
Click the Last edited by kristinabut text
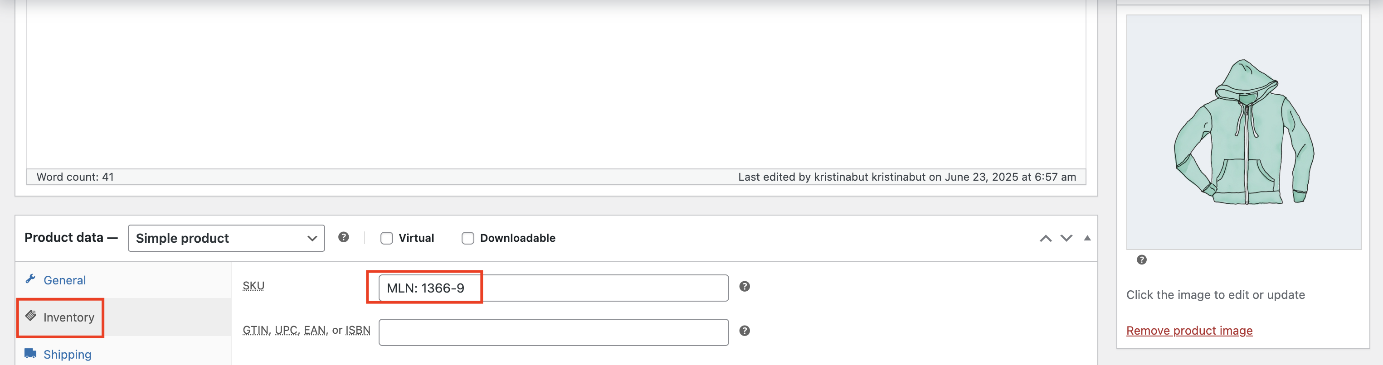(907, 177)
